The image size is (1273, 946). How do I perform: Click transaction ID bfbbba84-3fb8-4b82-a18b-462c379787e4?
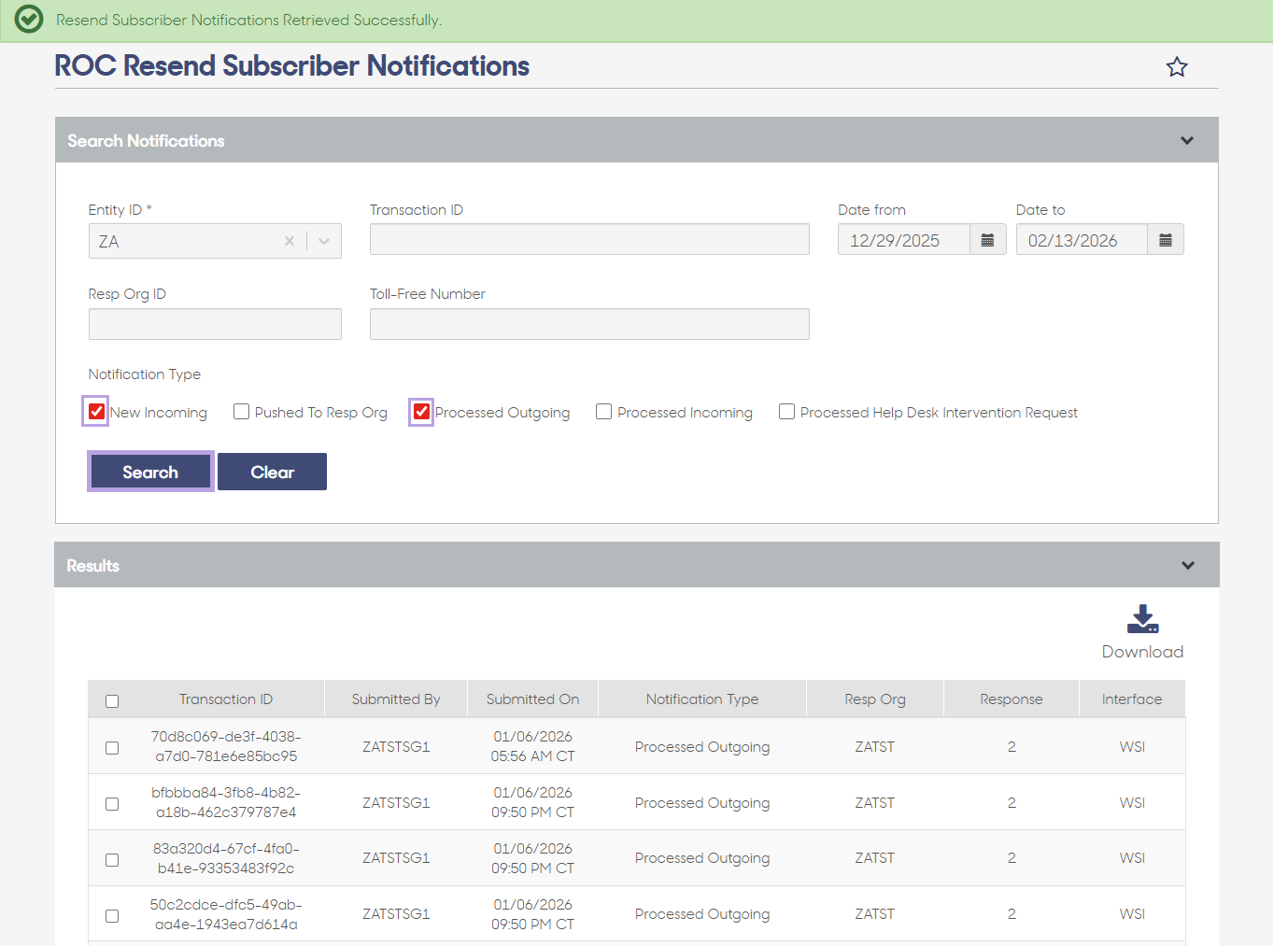226,802
